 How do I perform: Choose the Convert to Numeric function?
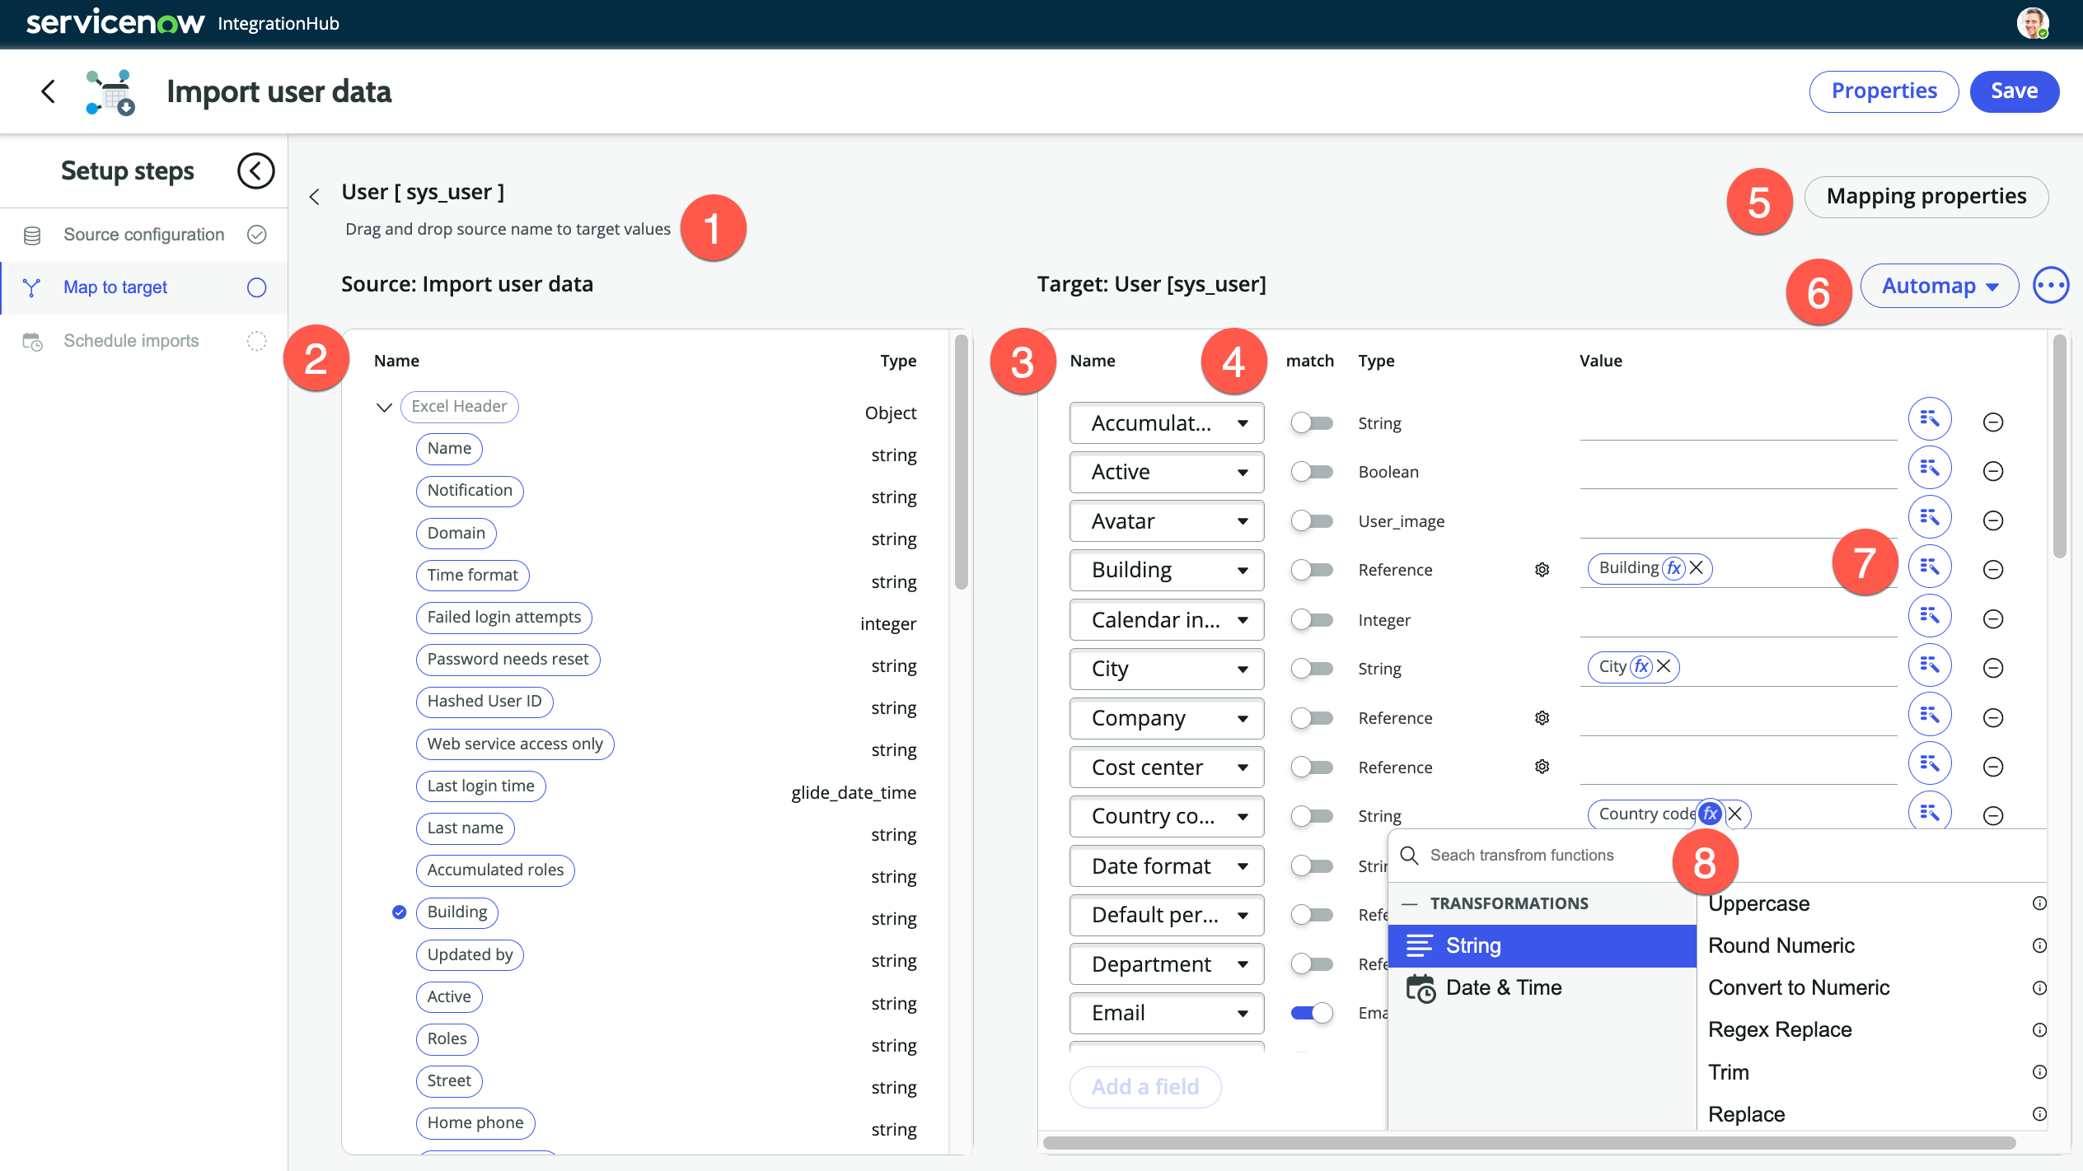(1799, 987)
